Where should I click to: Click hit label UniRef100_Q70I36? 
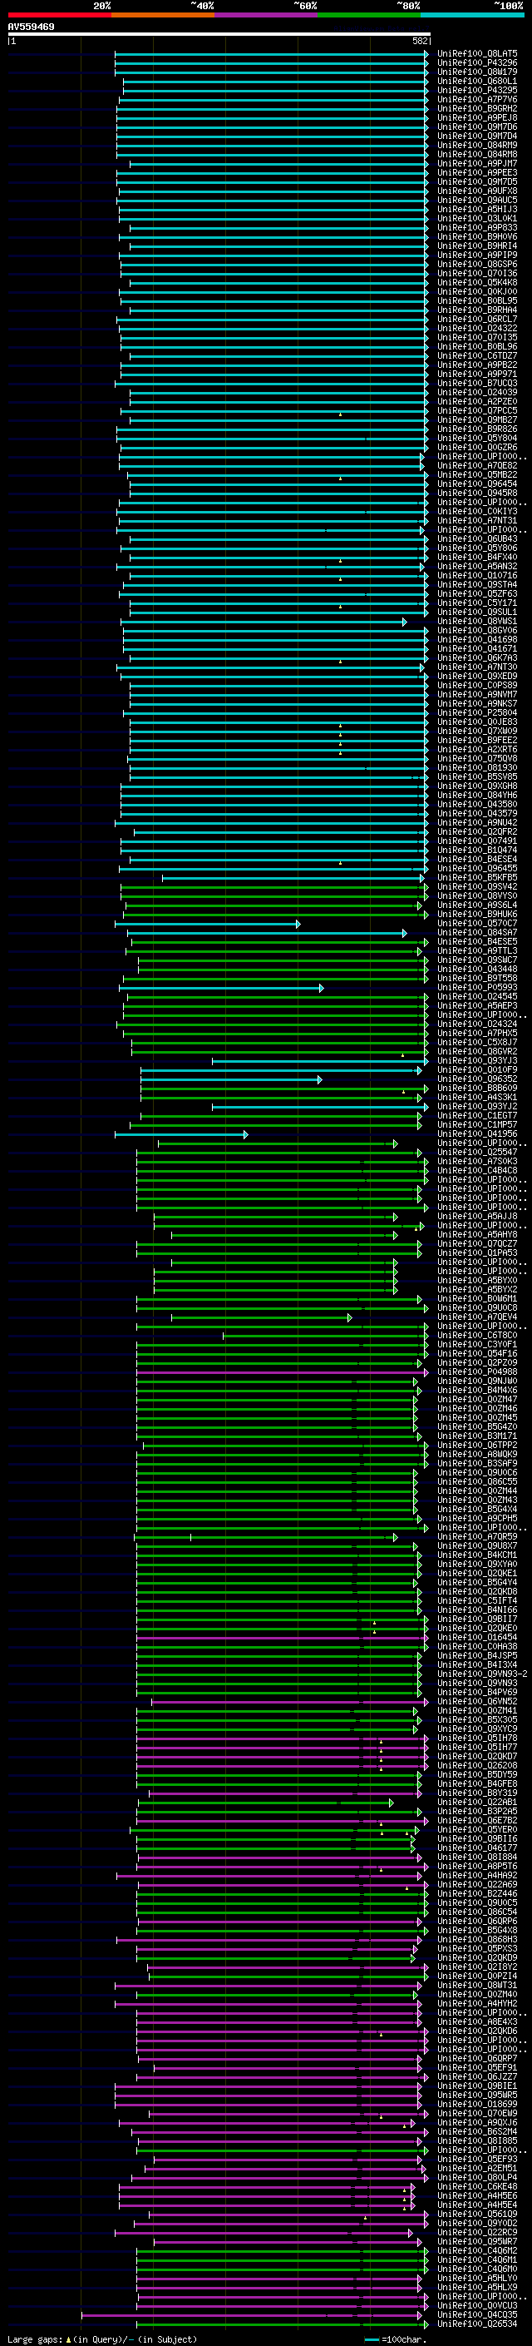coord(477,274)
